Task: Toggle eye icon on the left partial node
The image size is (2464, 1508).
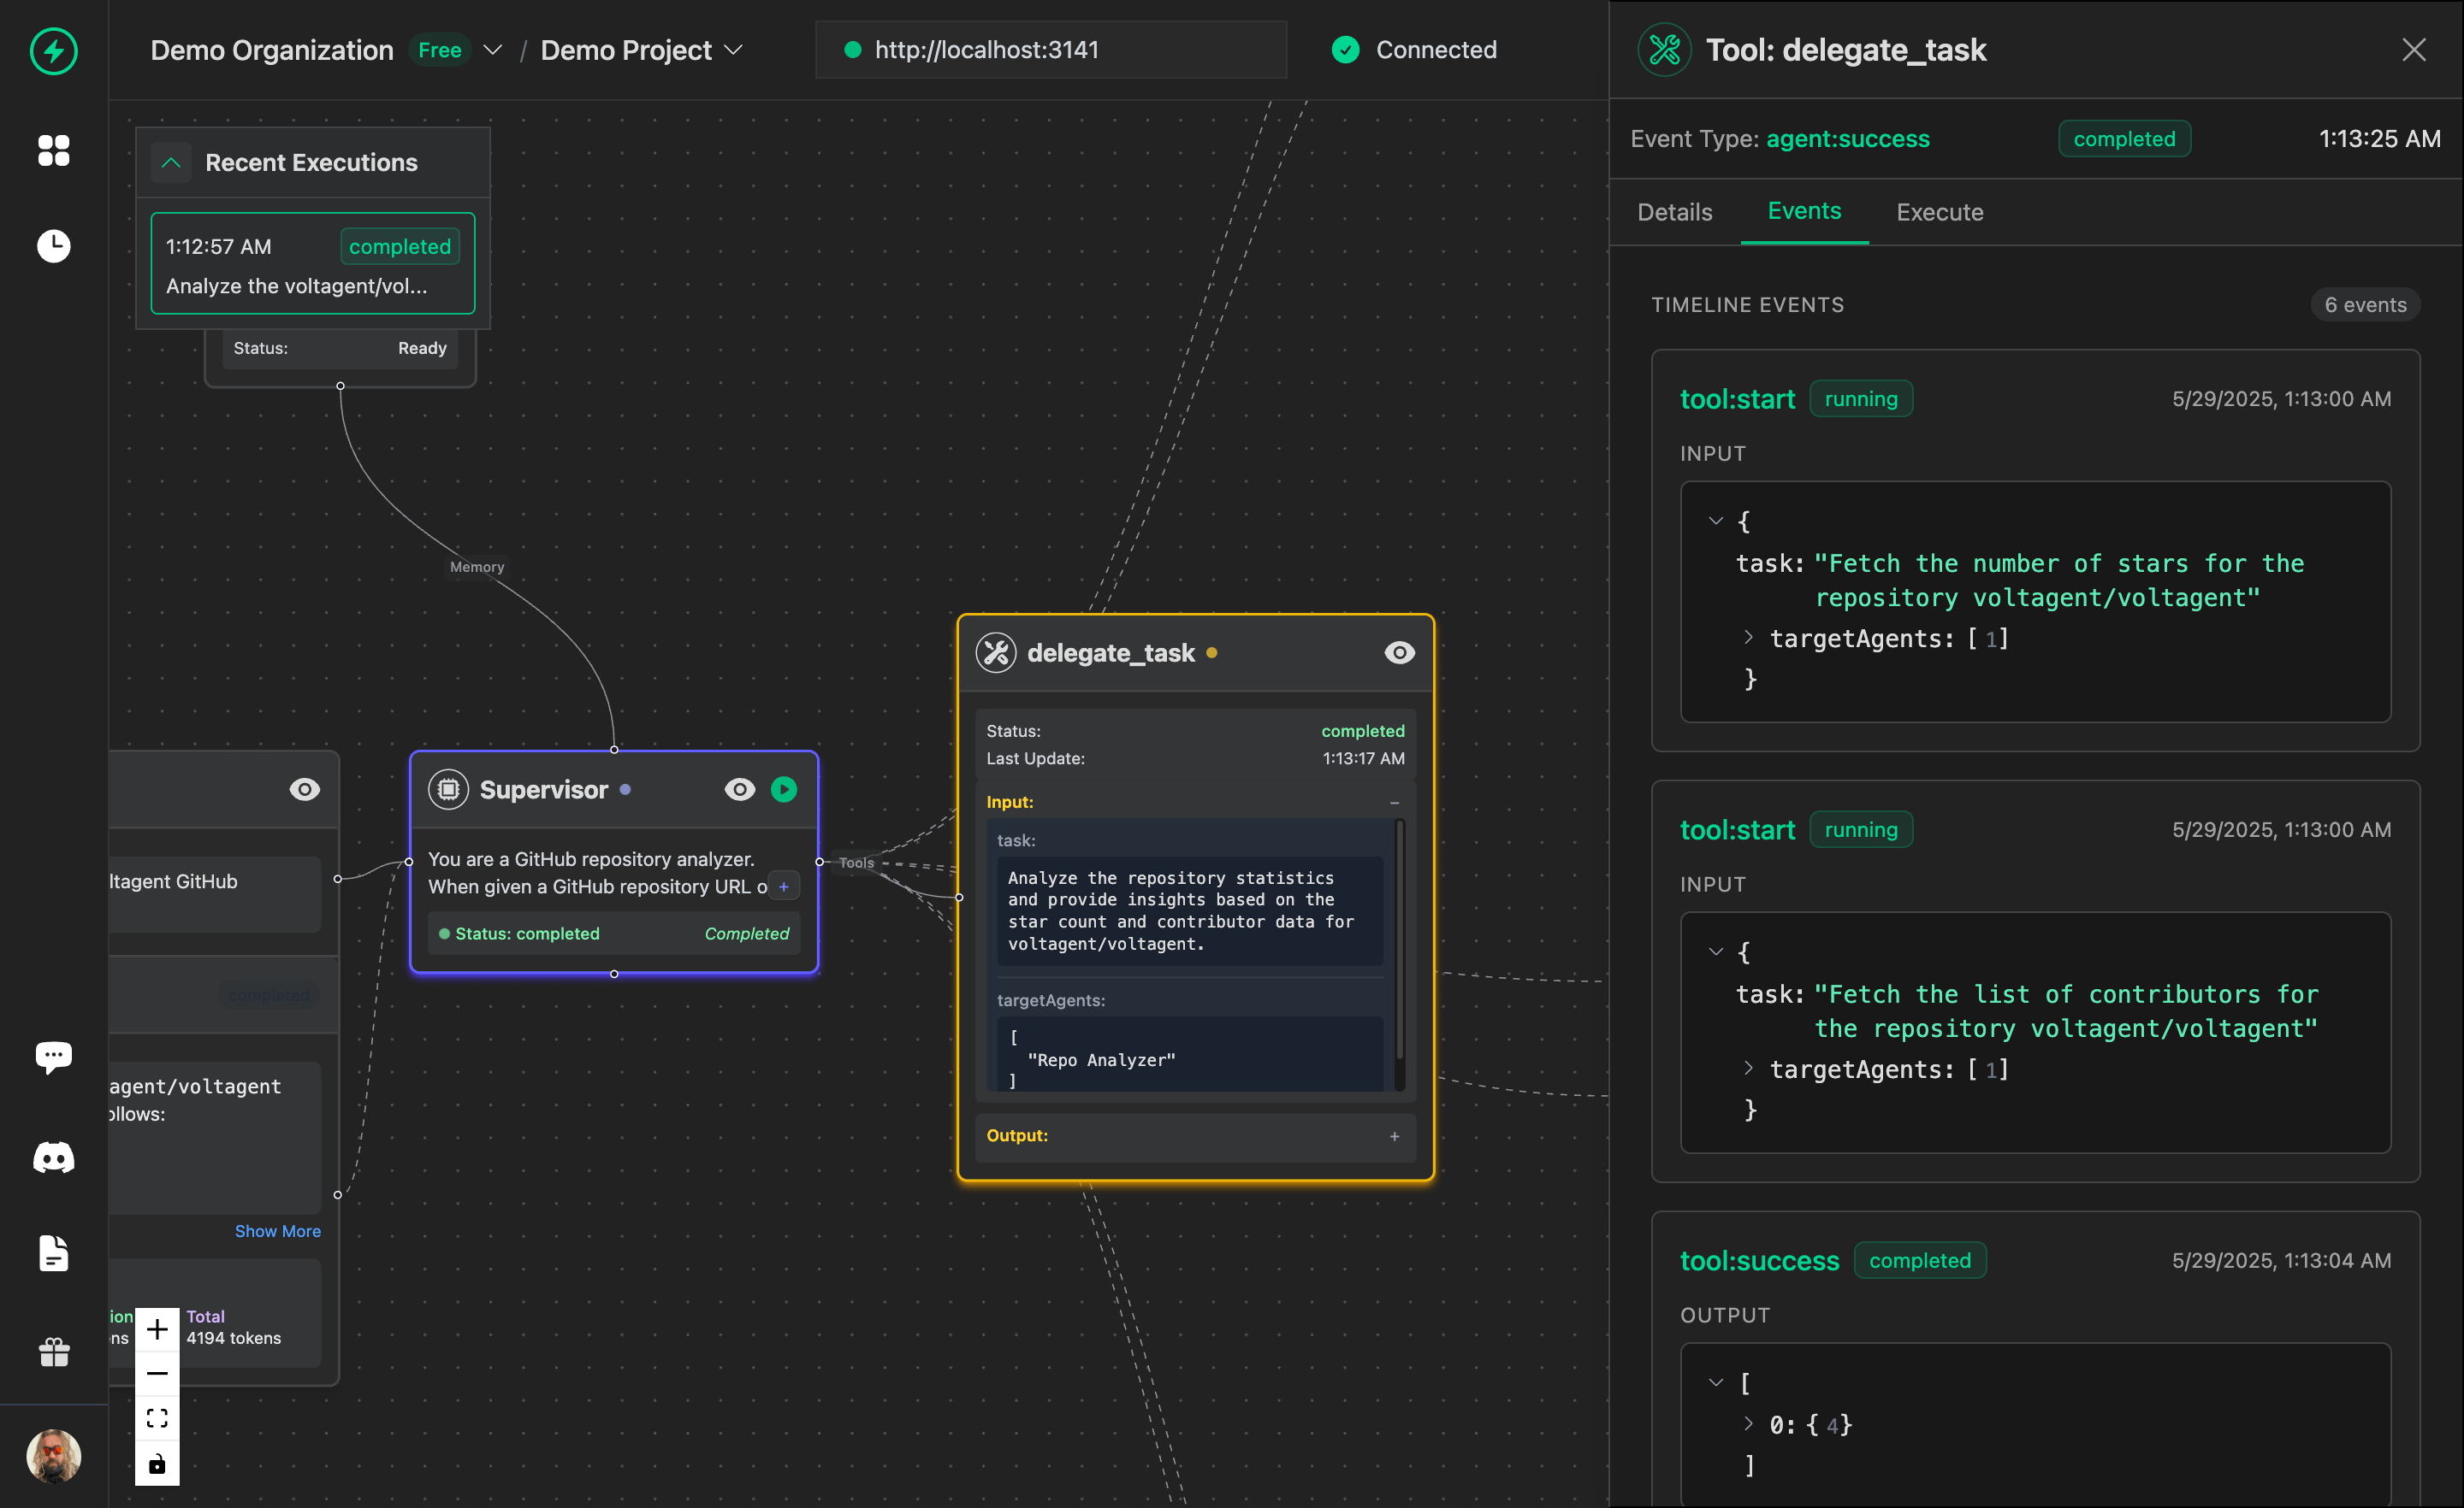Action: (x=305, y=789)
